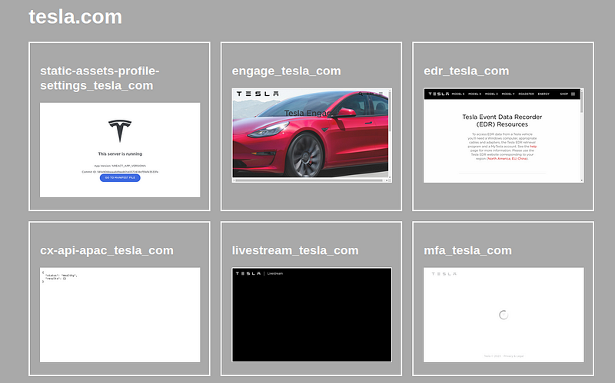
Task: Select Roadster in edr preview navbar
Action: click(x=527, y=94)
